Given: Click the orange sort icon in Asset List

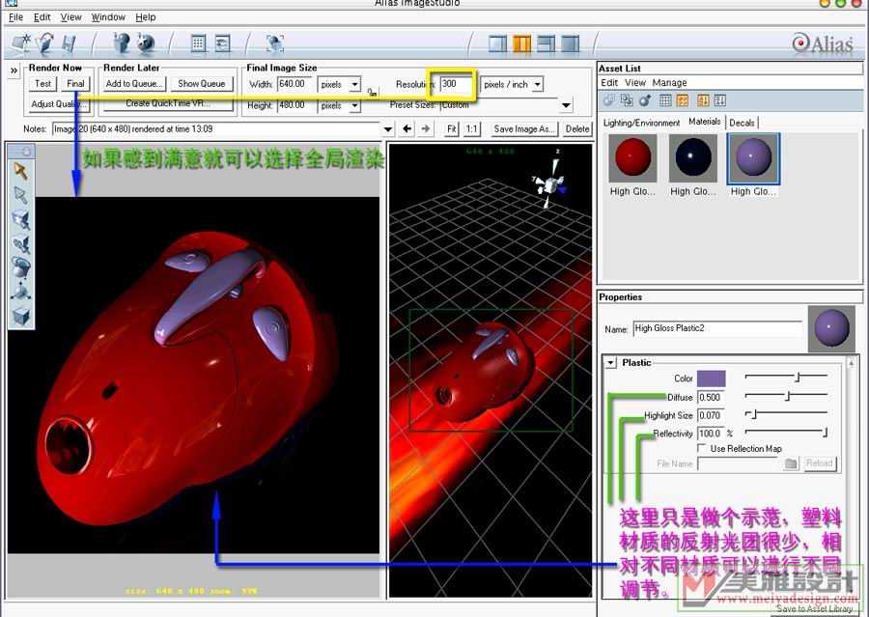Looking at the screenshot, I should click(703, 100).
